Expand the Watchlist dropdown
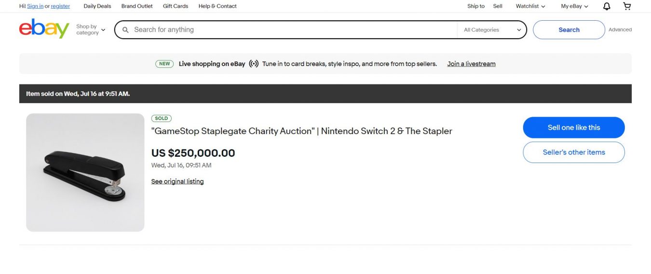The width and height of the screenshot is (651, 274). (530, 6)
